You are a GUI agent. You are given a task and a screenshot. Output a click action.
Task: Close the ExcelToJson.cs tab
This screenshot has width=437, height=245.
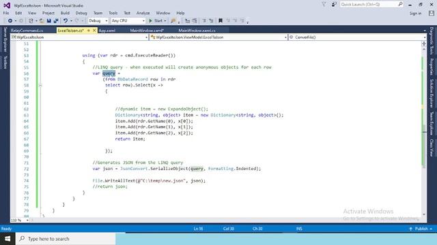point(94,30)
